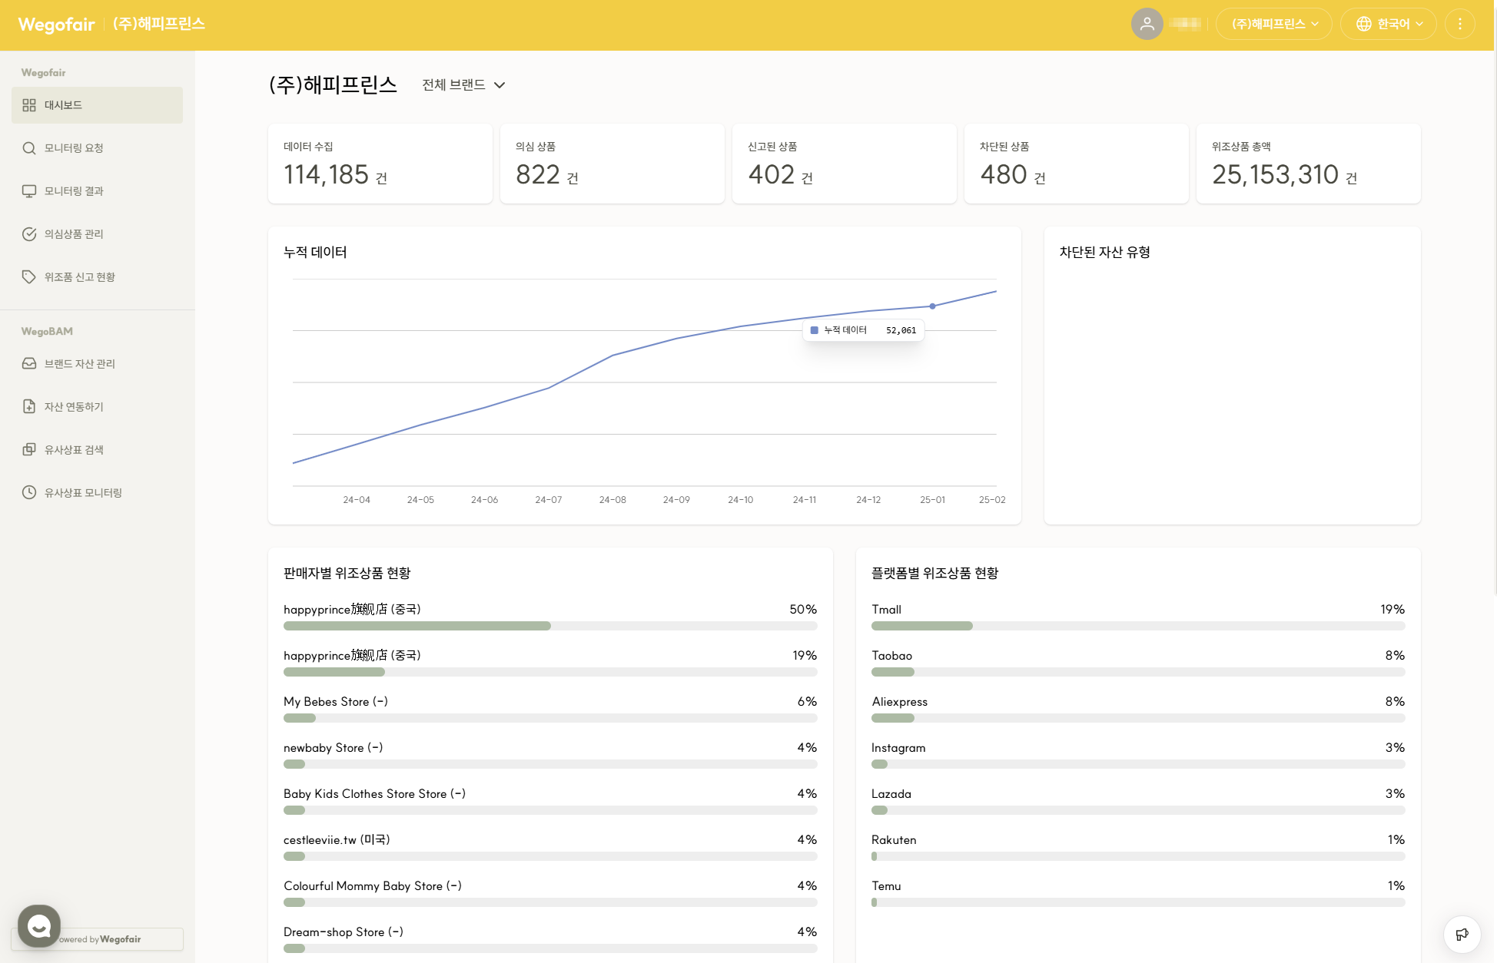Click the 모니터링 요청 magnifier icon

[x=29, y=148]
